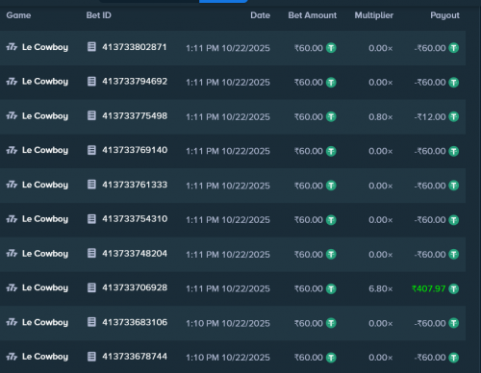Click slot icon beside Le Cowboy, bet 413733706928
The width and height of the screenshot is (481, 373).
point(12,287)
